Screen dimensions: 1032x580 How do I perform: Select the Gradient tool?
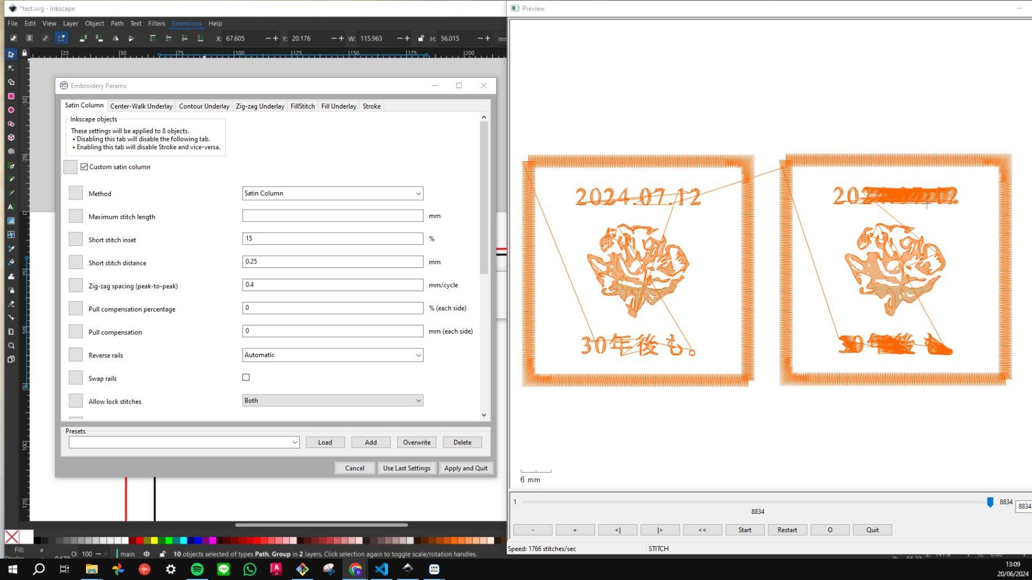coord(11,221)
